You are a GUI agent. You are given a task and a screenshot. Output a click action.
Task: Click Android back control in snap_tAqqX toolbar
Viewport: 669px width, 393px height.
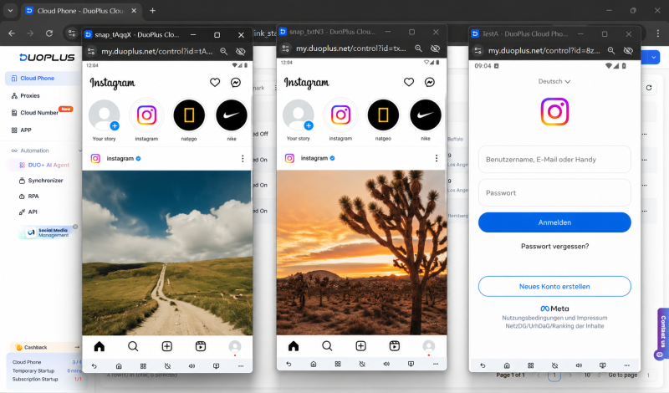coord(94,366)
